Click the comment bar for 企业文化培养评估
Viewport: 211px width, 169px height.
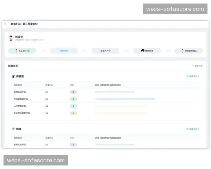coord(121,113)
